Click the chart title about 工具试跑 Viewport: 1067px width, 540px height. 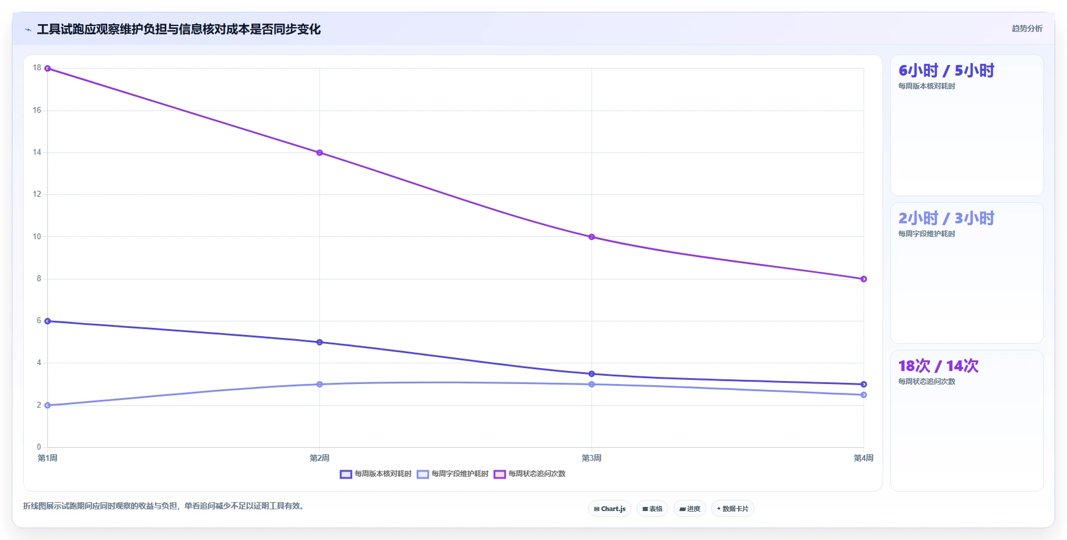179,30
